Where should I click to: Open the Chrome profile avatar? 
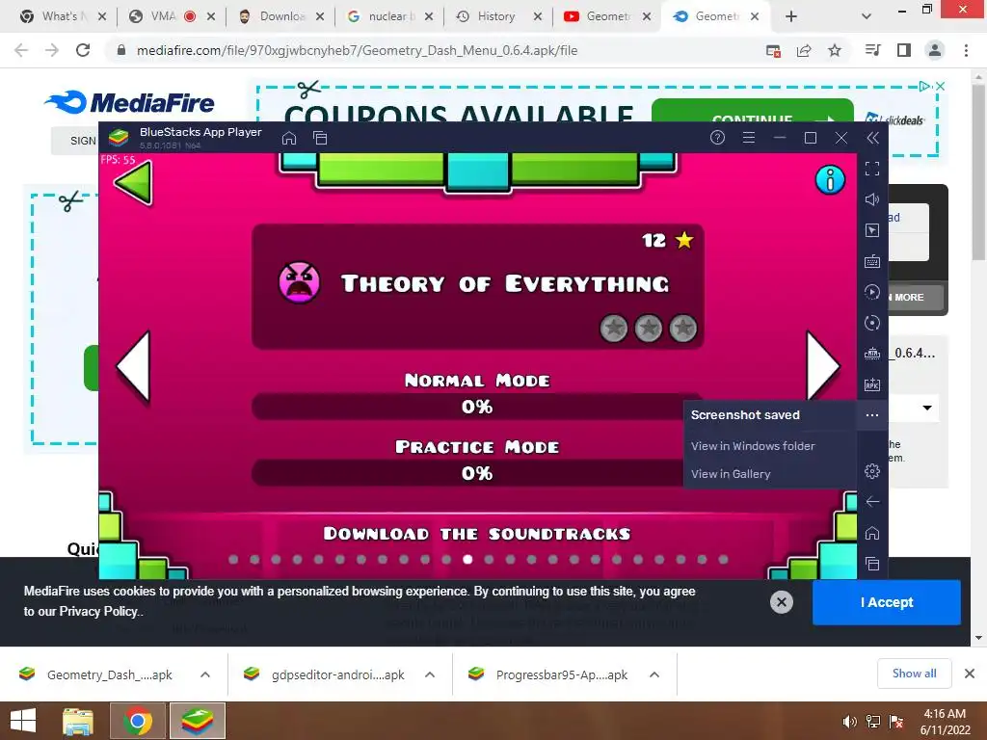[935, 50]
